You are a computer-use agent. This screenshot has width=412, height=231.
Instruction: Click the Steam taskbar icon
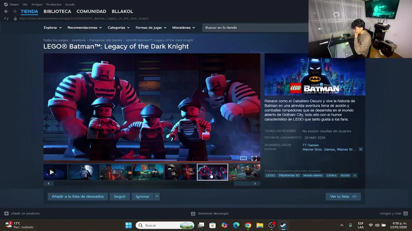283,225
